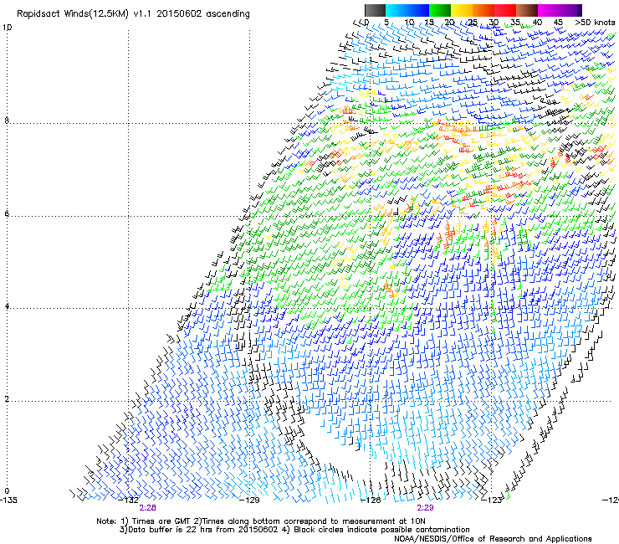The height and width of the screenshot is (544, 619).
Task: Click the latitude '6' axis label
Action: pos(7,213)
